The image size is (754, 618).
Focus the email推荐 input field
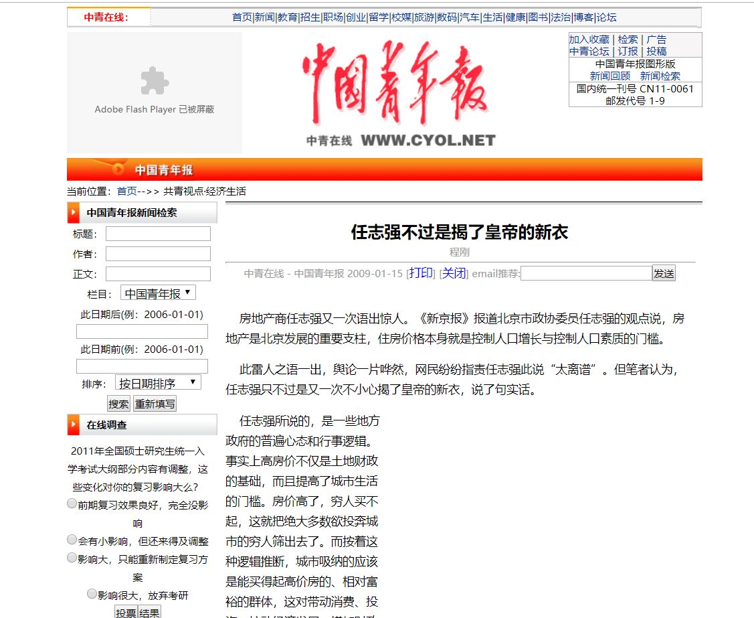click(586, 273)
